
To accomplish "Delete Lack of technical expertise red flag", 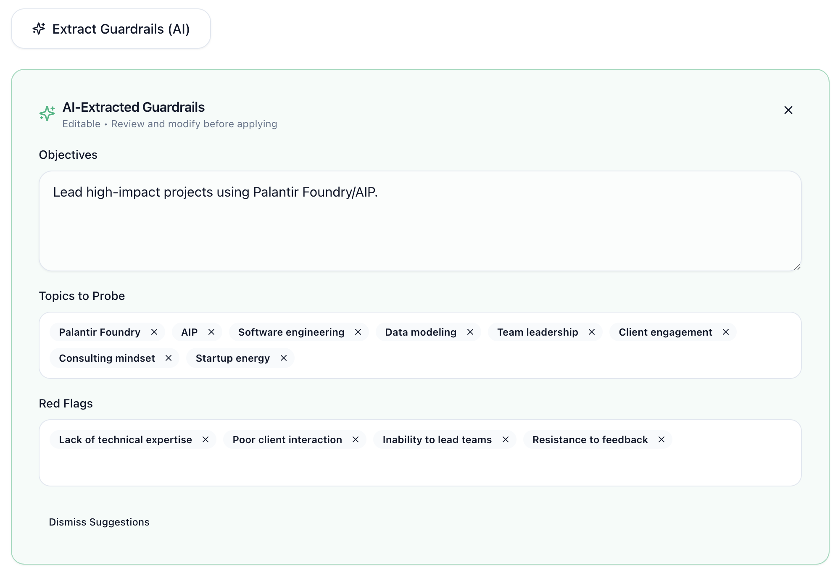I will (x=206, y=439).
